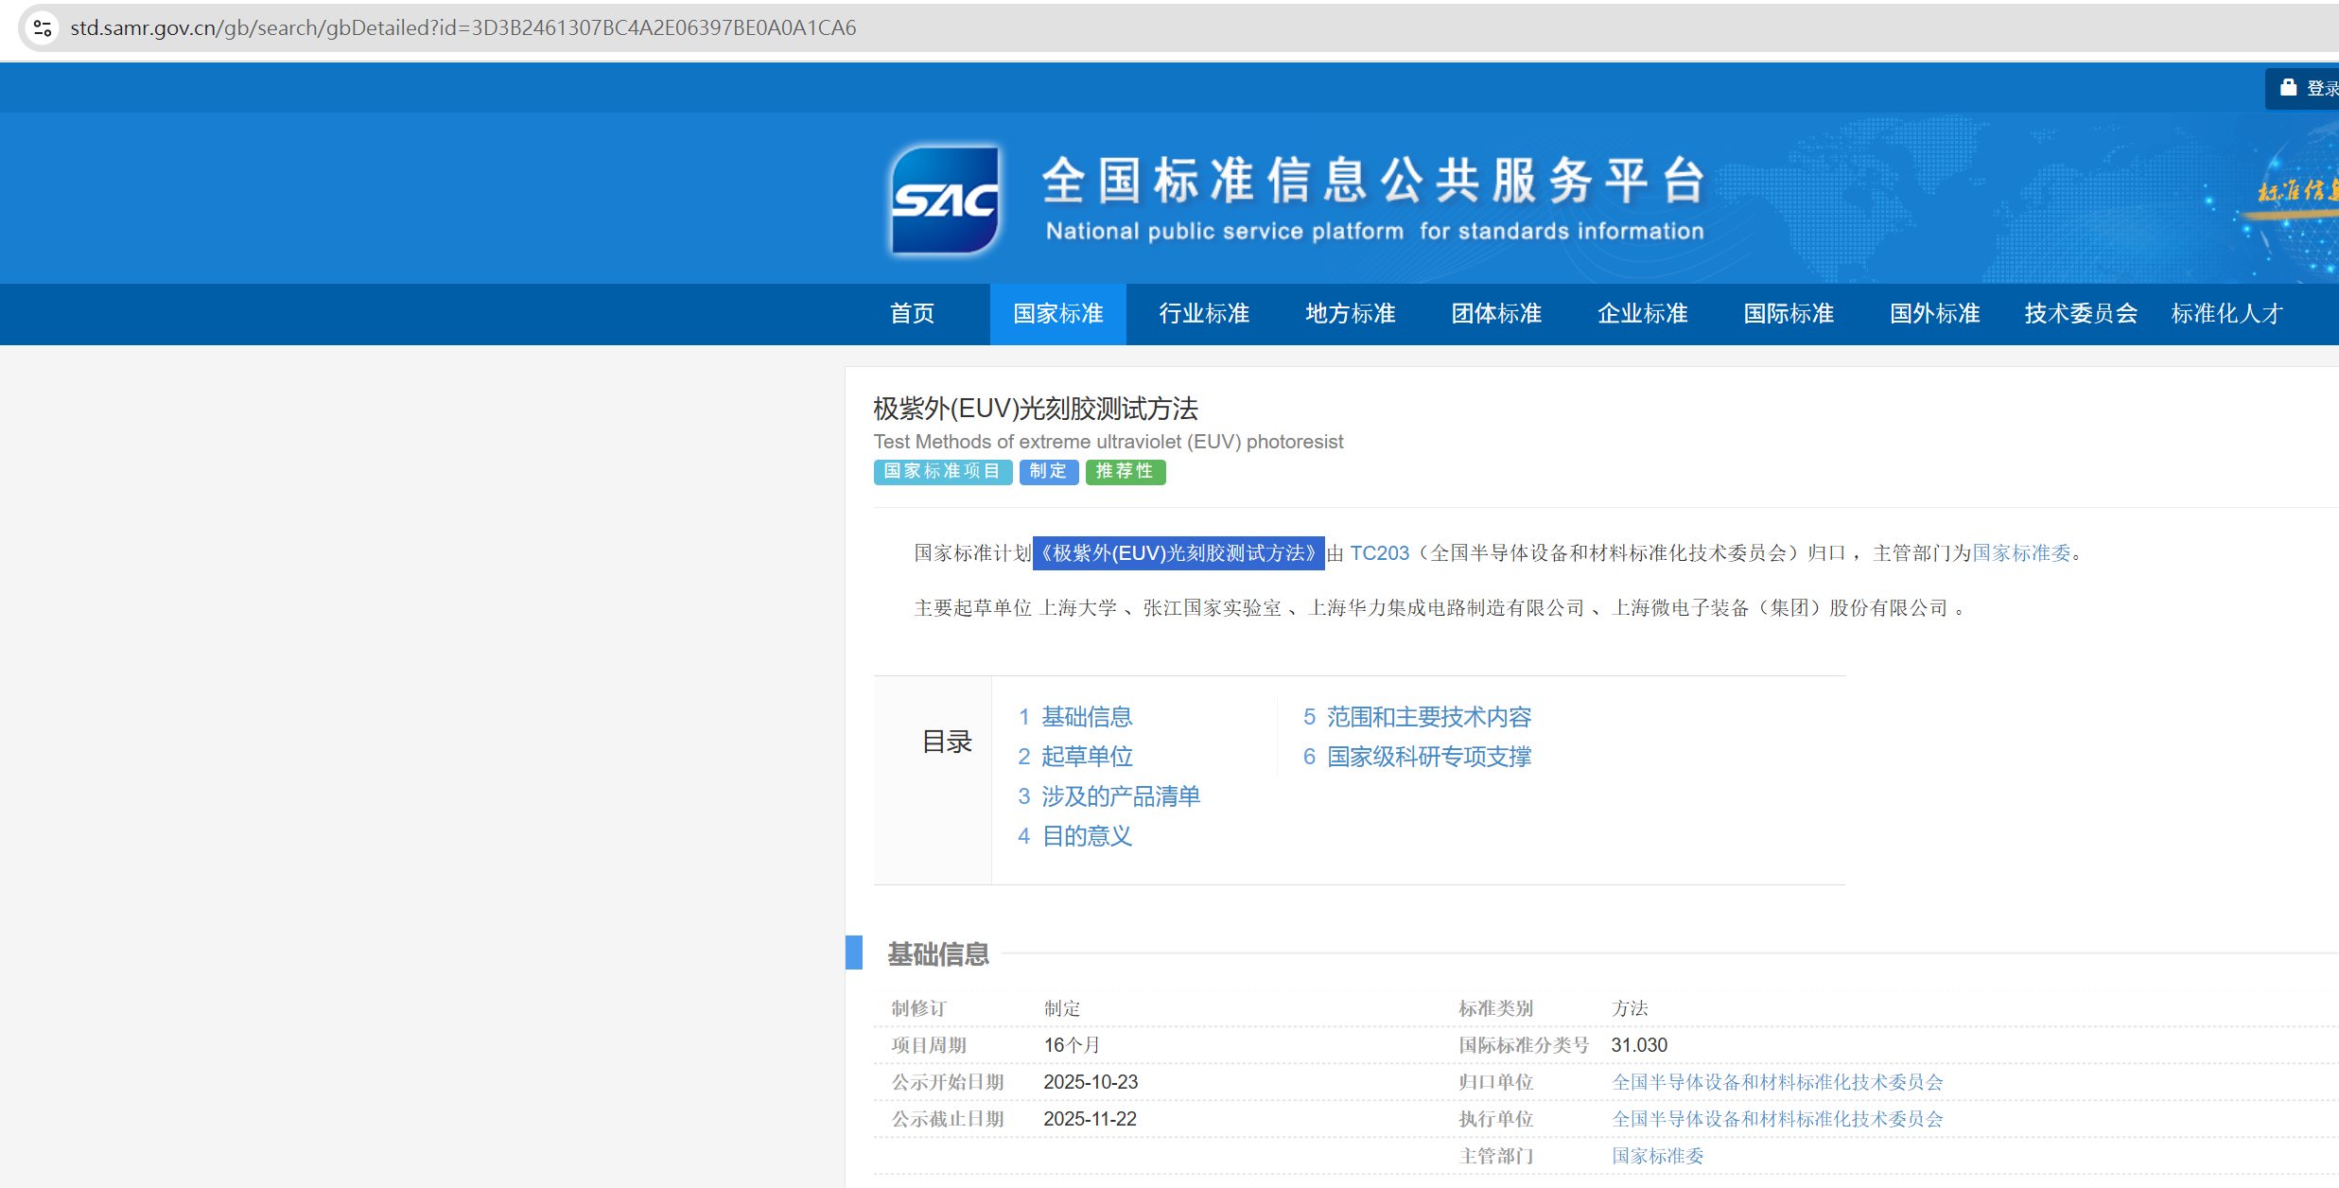
Task: Click the browser URL address field
Action: pyautogui.click(x=463, y=28)
